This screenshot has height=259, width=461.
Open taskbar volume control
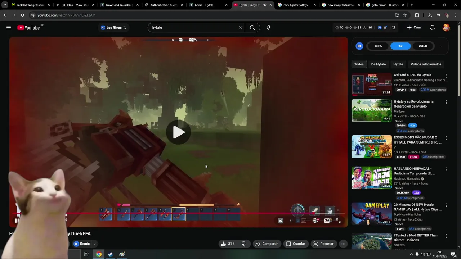(x=422, y=254)
